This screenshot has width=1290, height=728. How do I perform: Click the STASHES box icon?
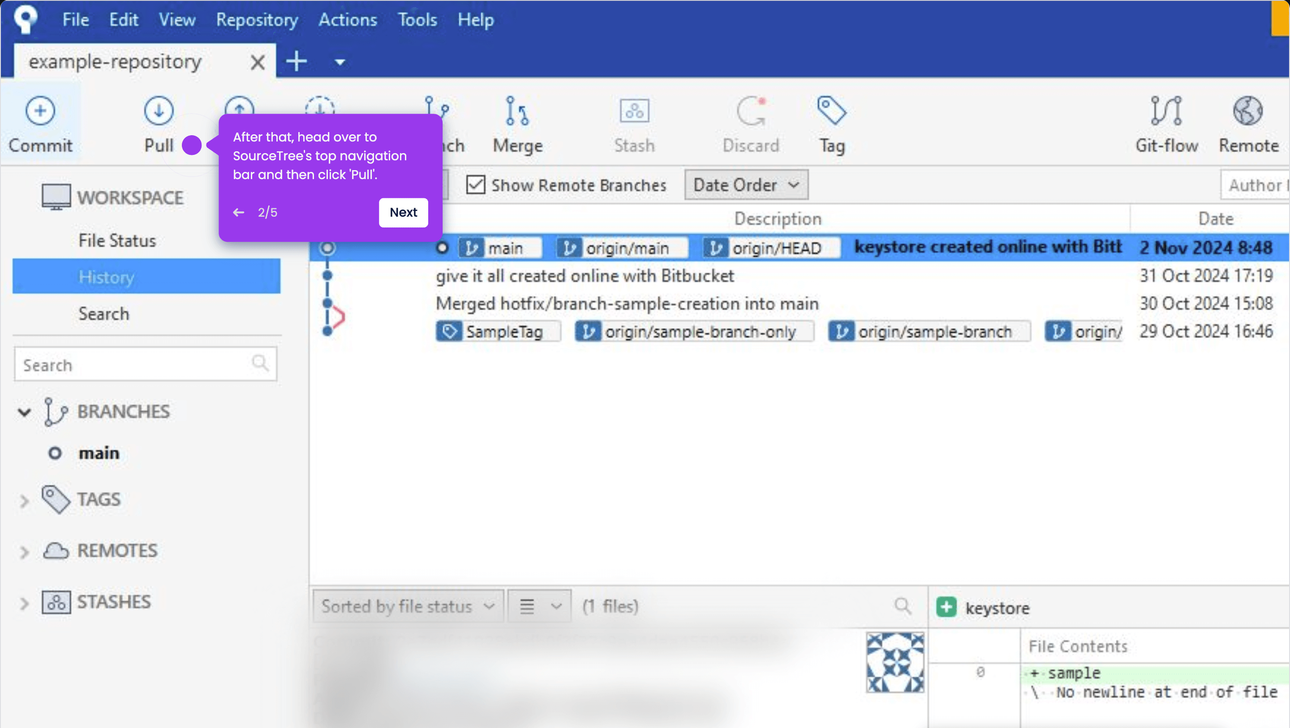[x=56, y=602]
